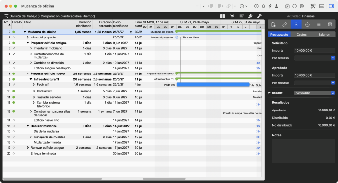338x183 pixels.
Task: Collapse Mudanza de oficina group
Action: pos(25,32)
